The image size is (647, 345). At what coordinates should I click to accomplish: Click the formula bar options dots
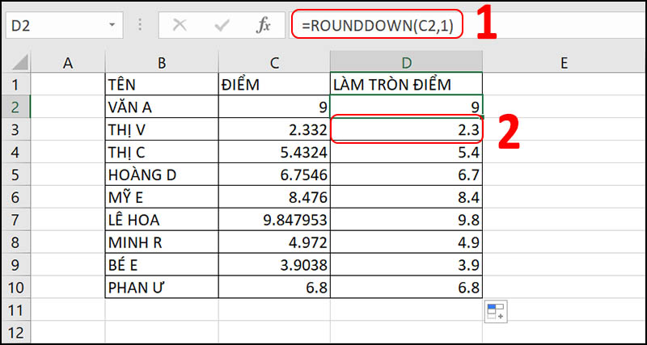pyautogui.click(x=140, y=25)
